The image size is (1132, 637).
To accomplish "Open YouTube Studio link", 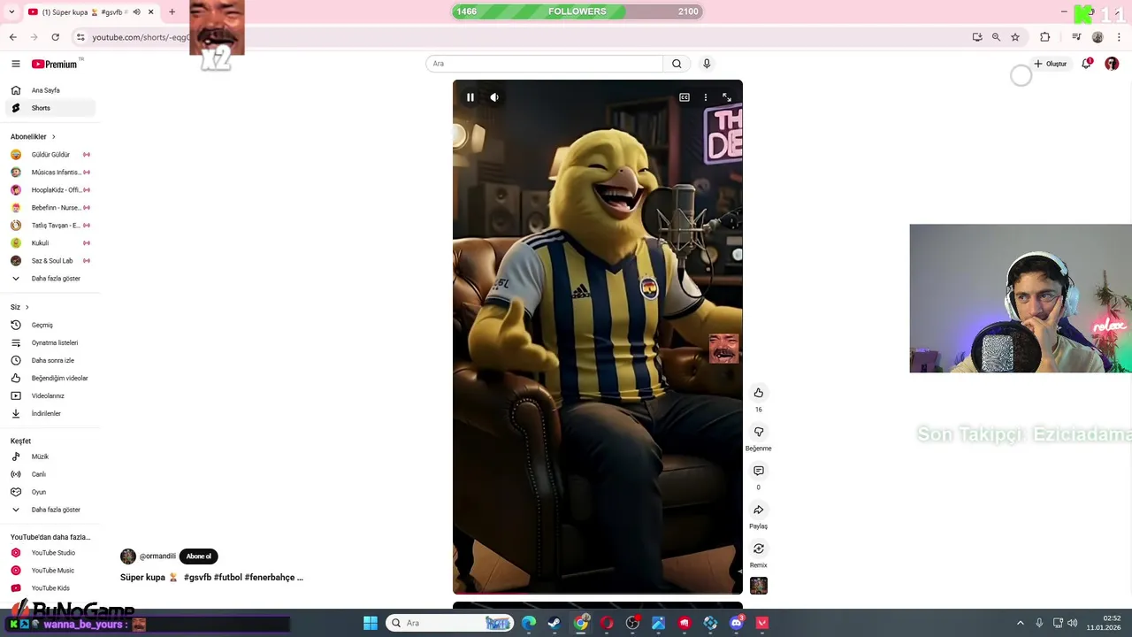I will [50, 553].
